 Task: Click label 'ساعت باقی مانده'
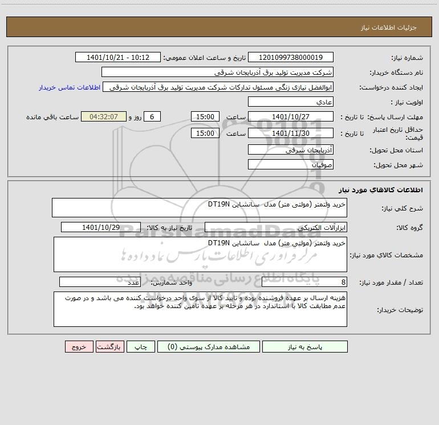(x=52, y=117)
